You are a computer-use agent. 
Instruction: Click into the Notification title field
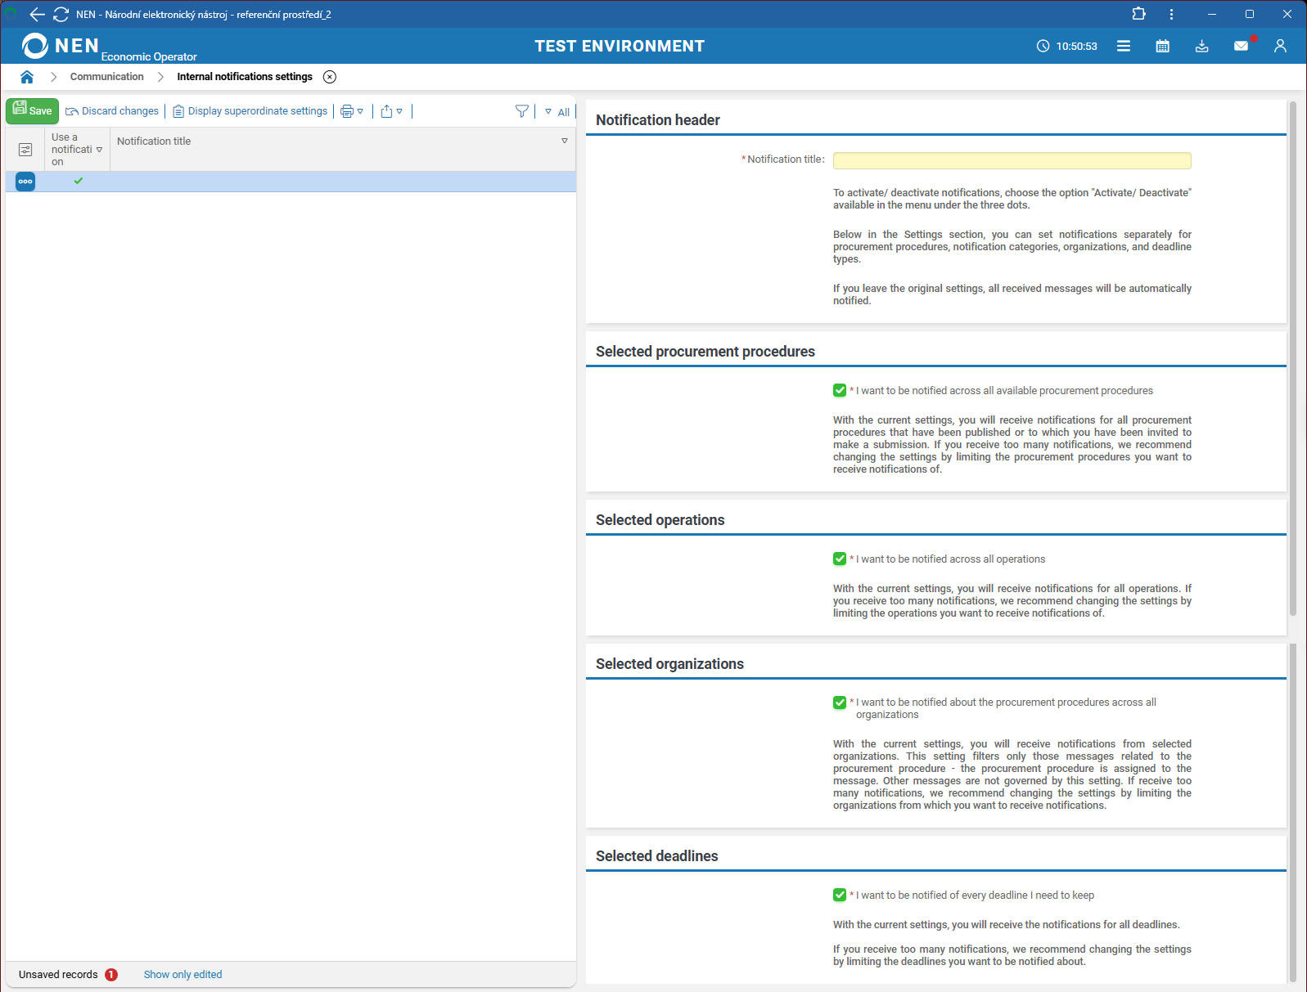pyautogui.click(x=1012, y=160)
